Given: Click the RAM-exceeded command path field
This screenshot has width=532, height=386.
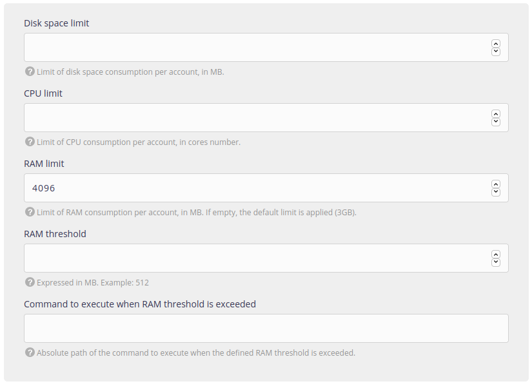Looking at the screenshot, I should (266, 329).
